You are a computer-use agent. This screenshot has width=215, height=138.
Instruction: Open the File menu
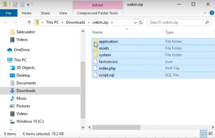click(x=9, y=13)
